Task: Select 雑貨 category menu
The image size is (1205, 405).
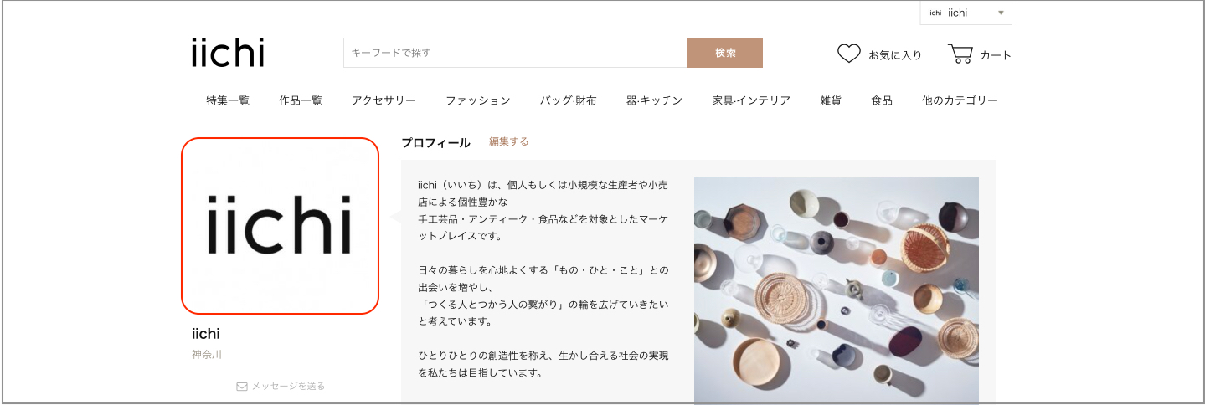Action: [831, 100]
